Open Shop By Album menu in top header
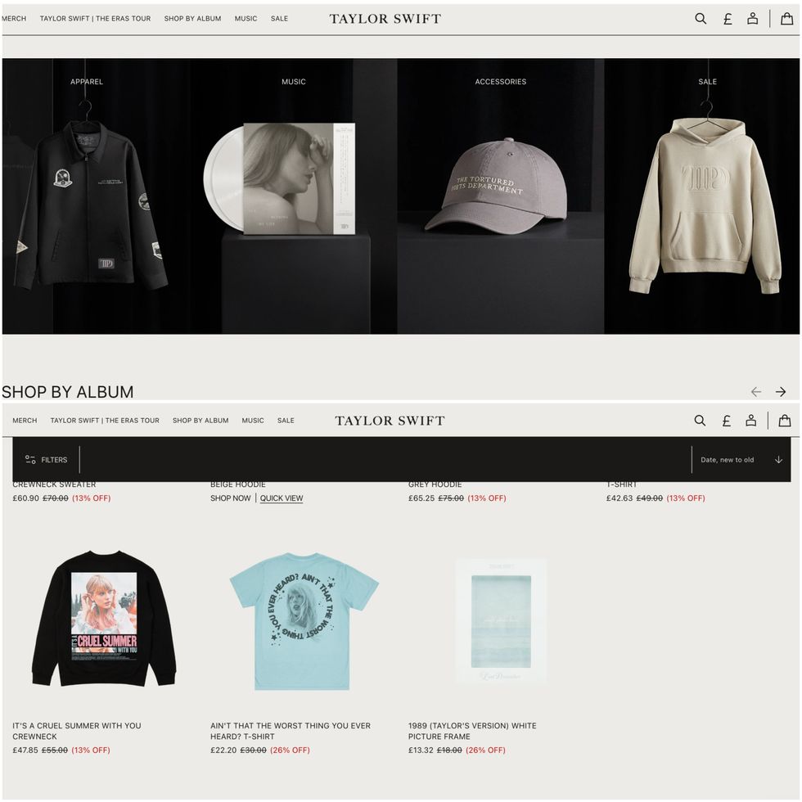 tap(192, 18)
